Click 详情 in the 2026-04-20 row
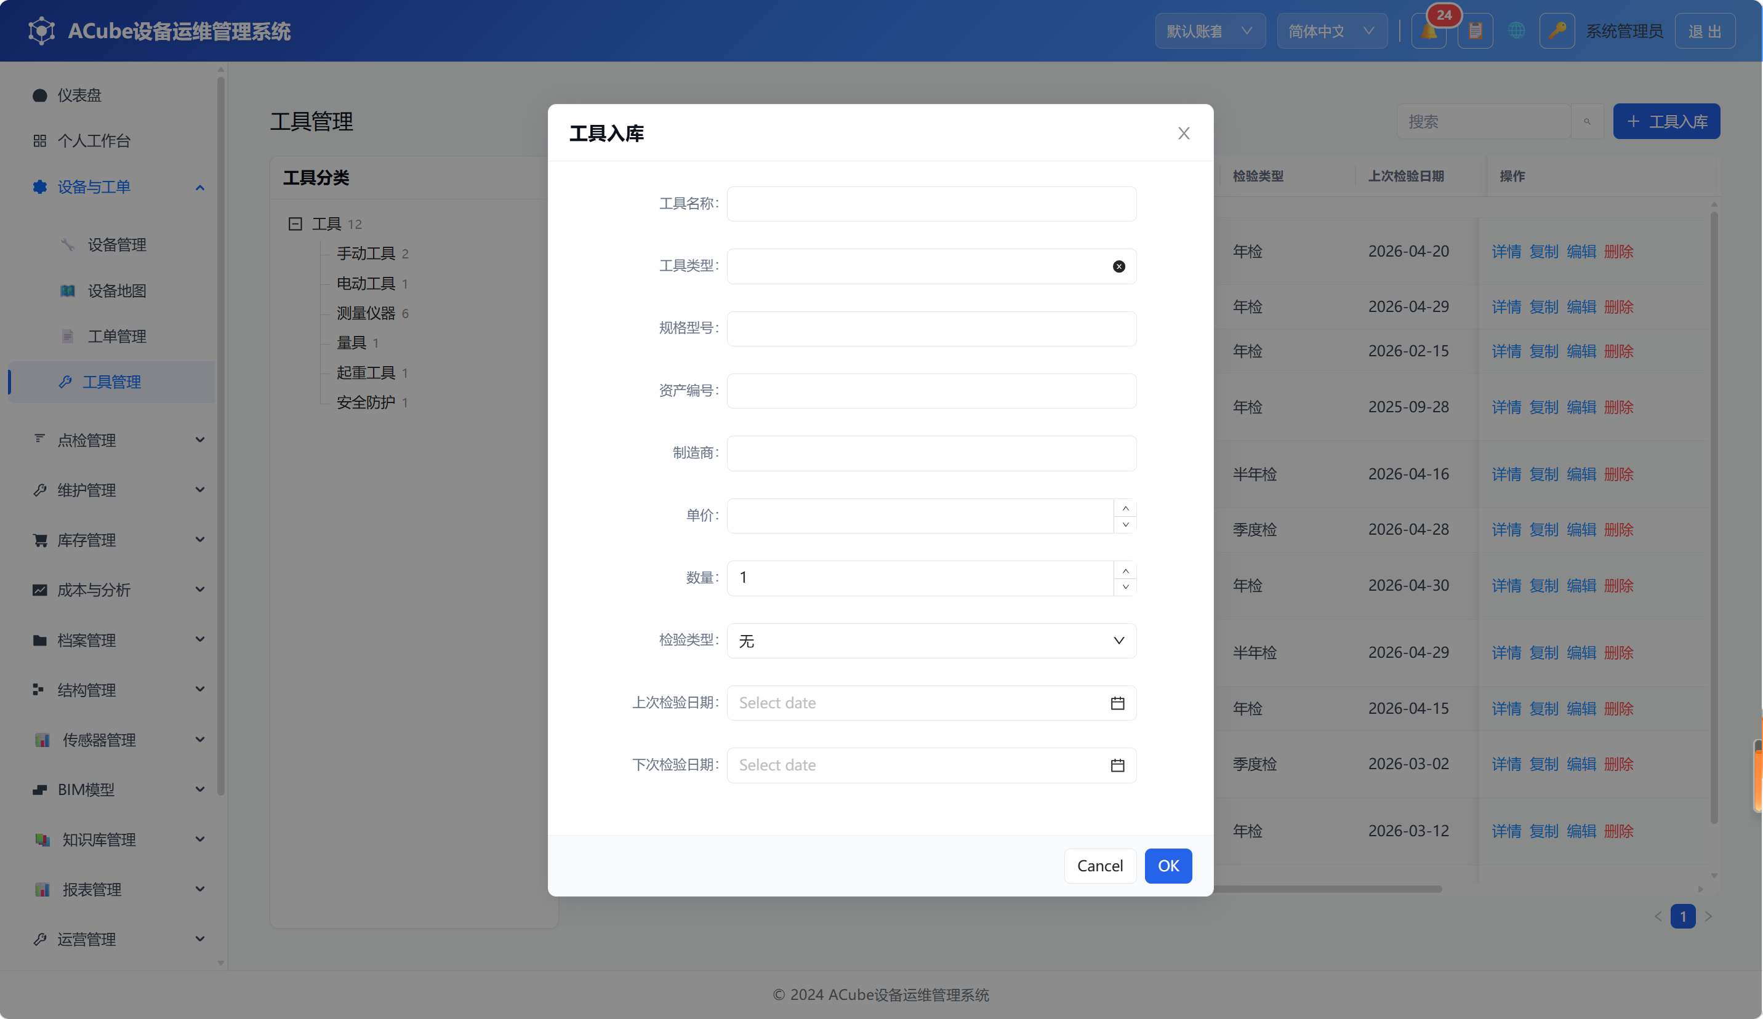 tap(1506, 252)
